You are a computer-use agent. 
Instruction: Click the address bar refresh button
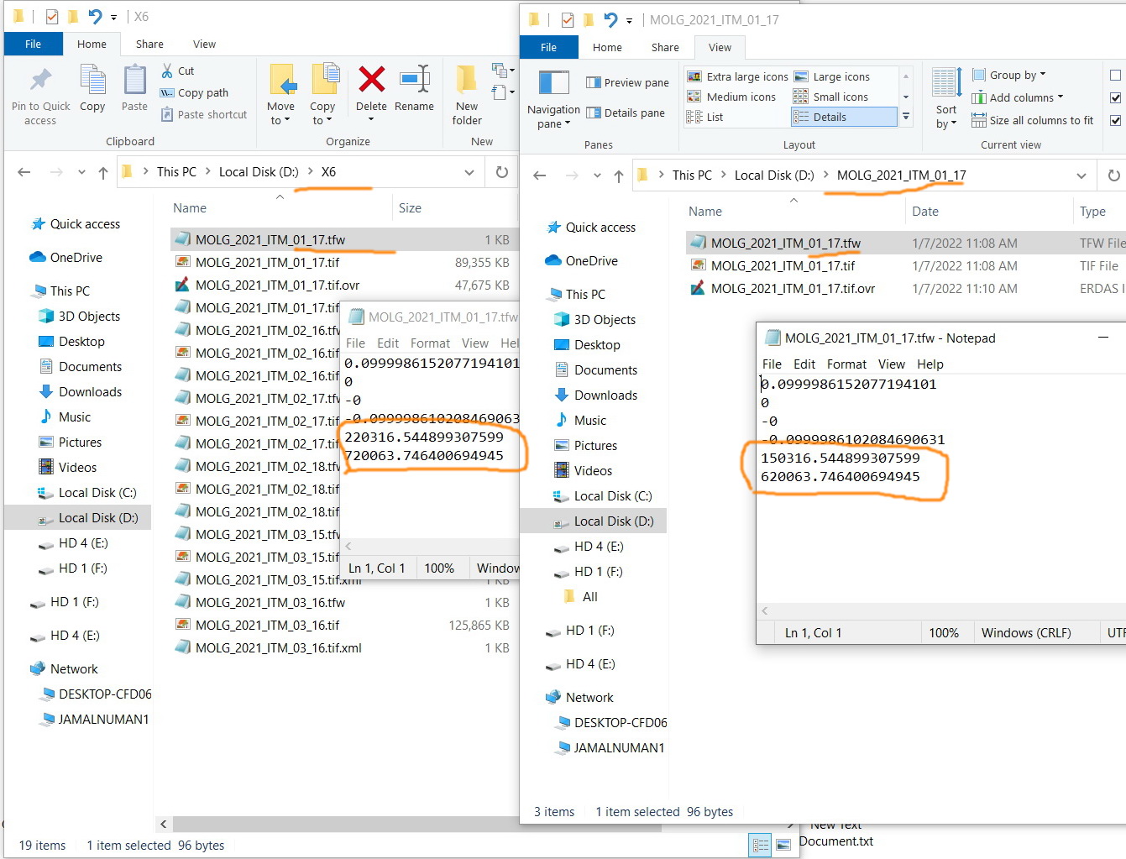pos(1115,175)
